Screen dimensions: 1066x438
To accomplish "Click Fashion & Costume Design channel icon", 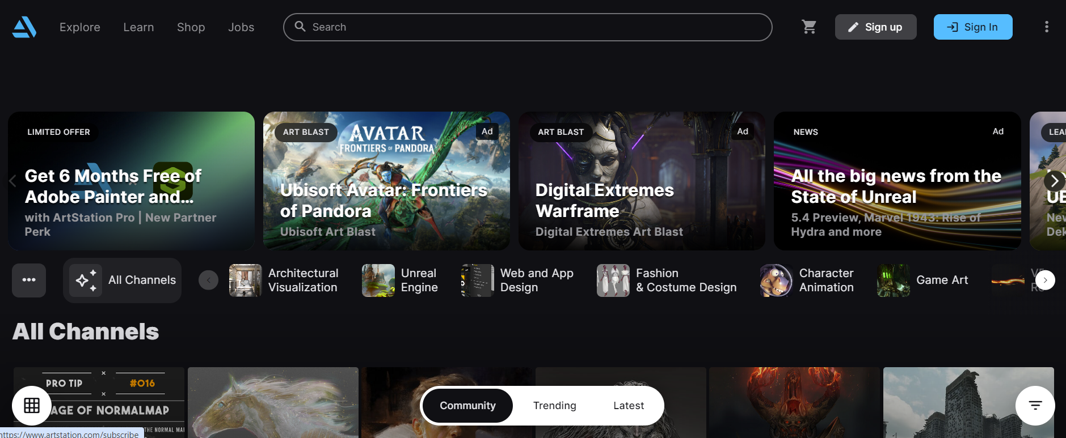I will 613,280.
